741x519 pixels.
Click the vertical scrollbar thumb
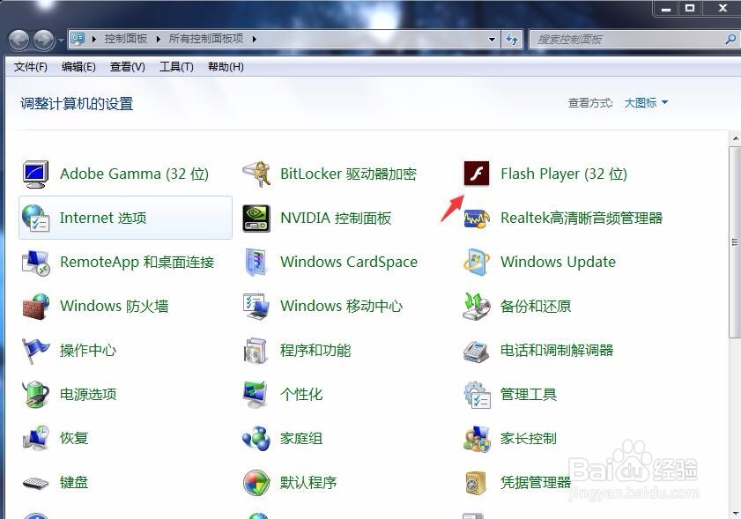734,242
